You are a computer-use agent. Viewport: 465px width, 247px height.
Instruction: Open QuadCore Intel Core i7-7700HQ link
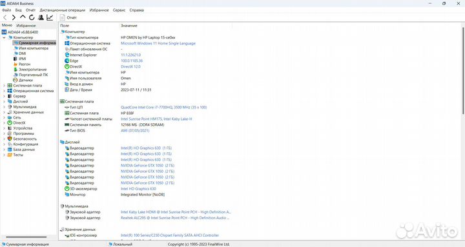(x=163, y=107)
